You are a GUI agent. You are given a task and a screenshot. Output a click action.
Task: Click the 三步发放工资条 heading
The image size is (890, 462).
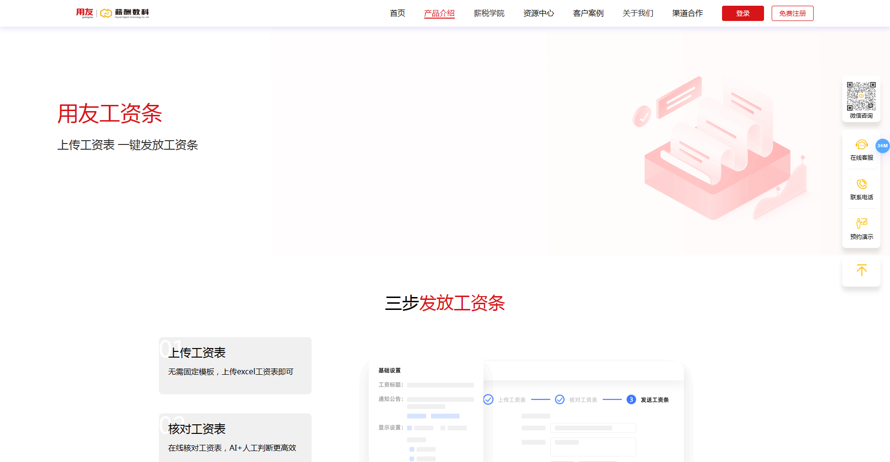[445, 303]
